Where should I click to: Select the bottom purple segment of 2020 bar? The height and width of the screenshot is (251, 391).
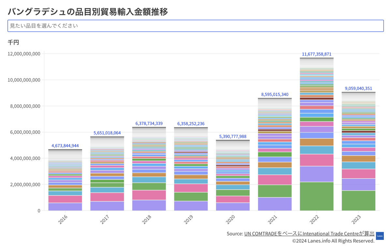click(x=233, y=207)
